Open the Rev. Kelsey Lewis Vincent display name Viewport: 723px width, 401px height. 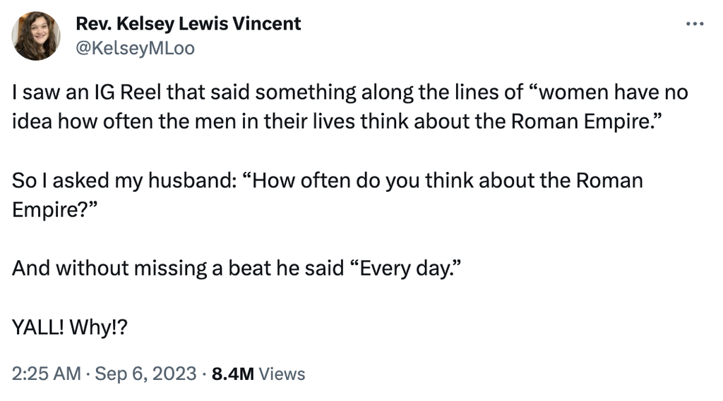tap(188, 24)
